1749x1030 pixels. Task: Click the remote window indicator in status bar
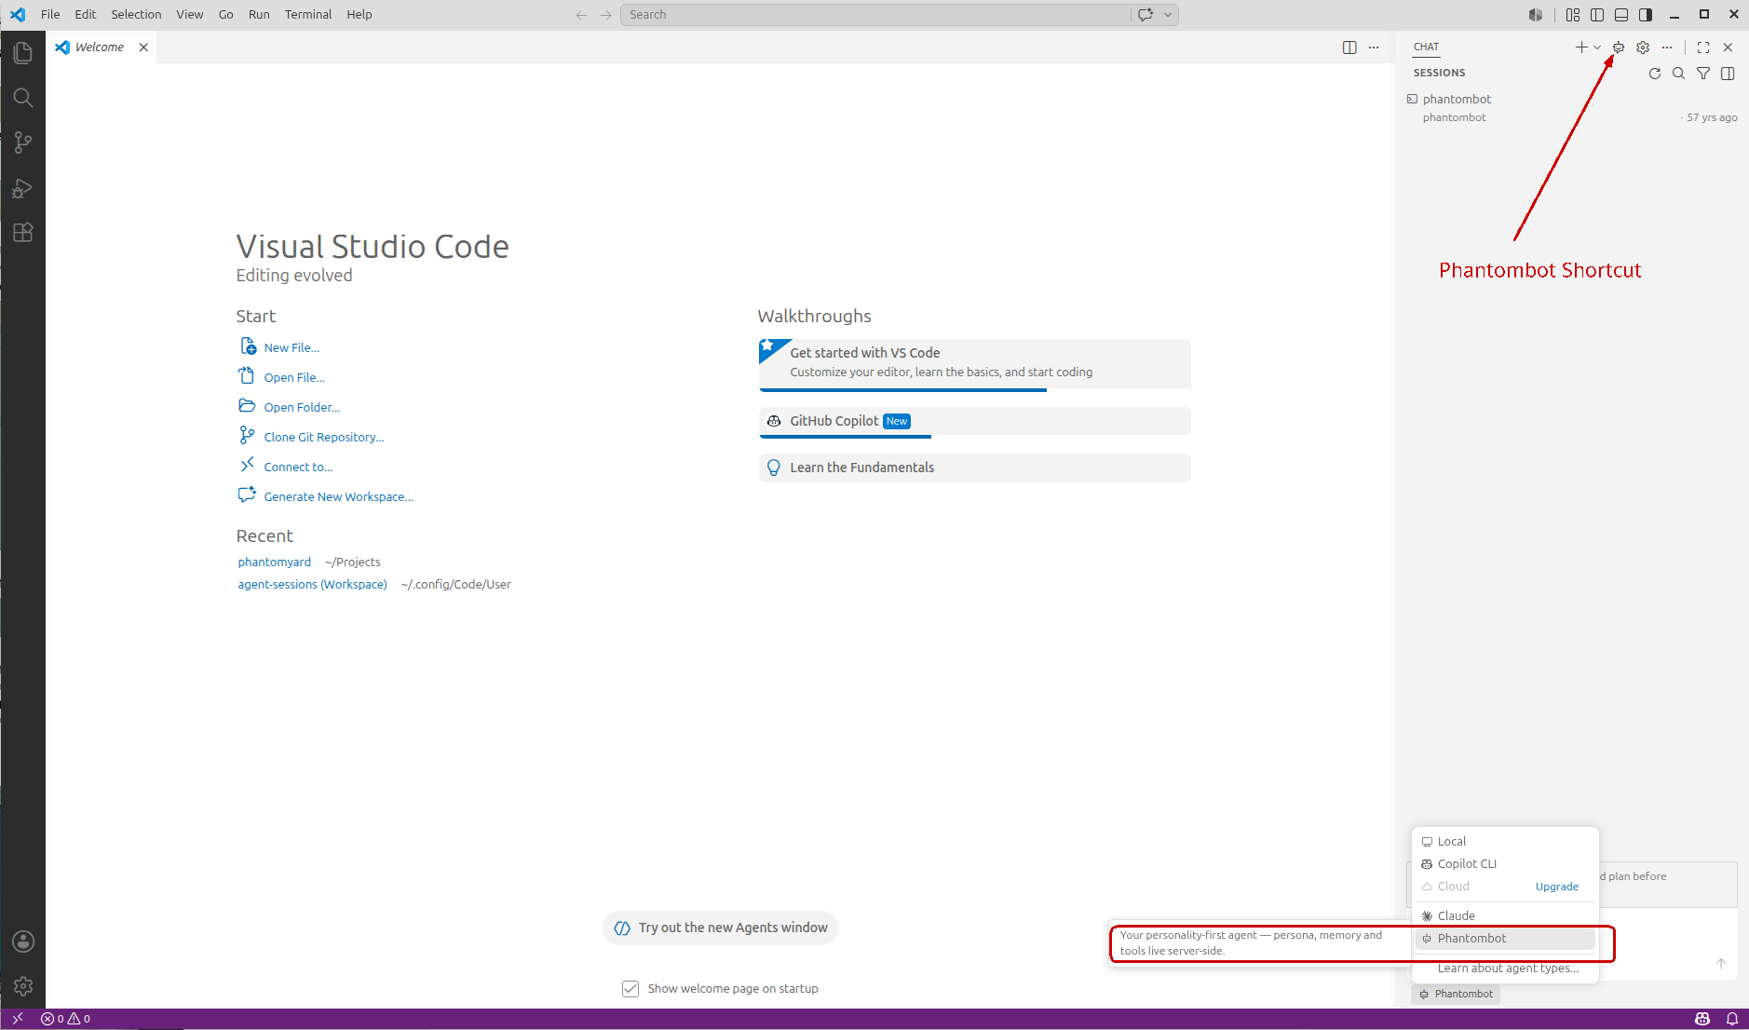tap(17, 1019)
